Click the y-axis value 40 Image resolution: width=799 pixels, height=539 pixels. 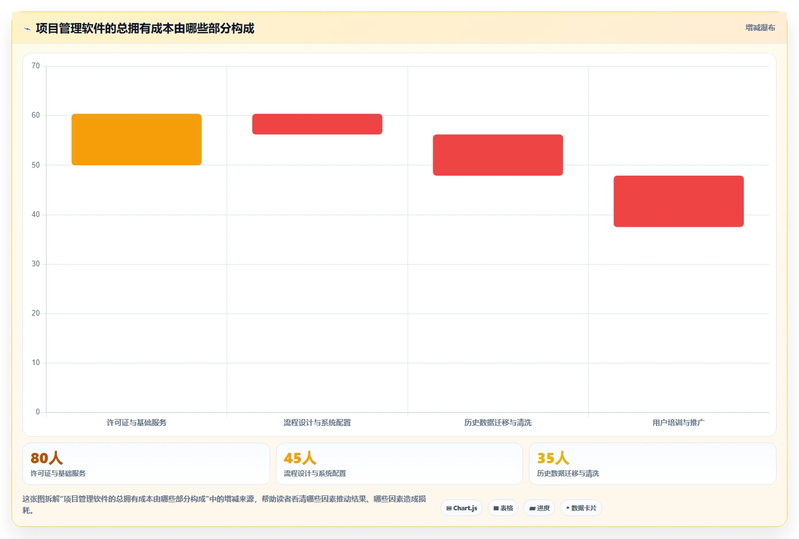coord(36,215)
